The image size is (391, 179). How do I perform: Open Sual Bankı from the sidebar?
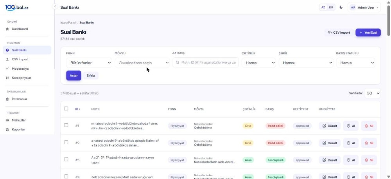pyautogui.click(x=27, y=50)
